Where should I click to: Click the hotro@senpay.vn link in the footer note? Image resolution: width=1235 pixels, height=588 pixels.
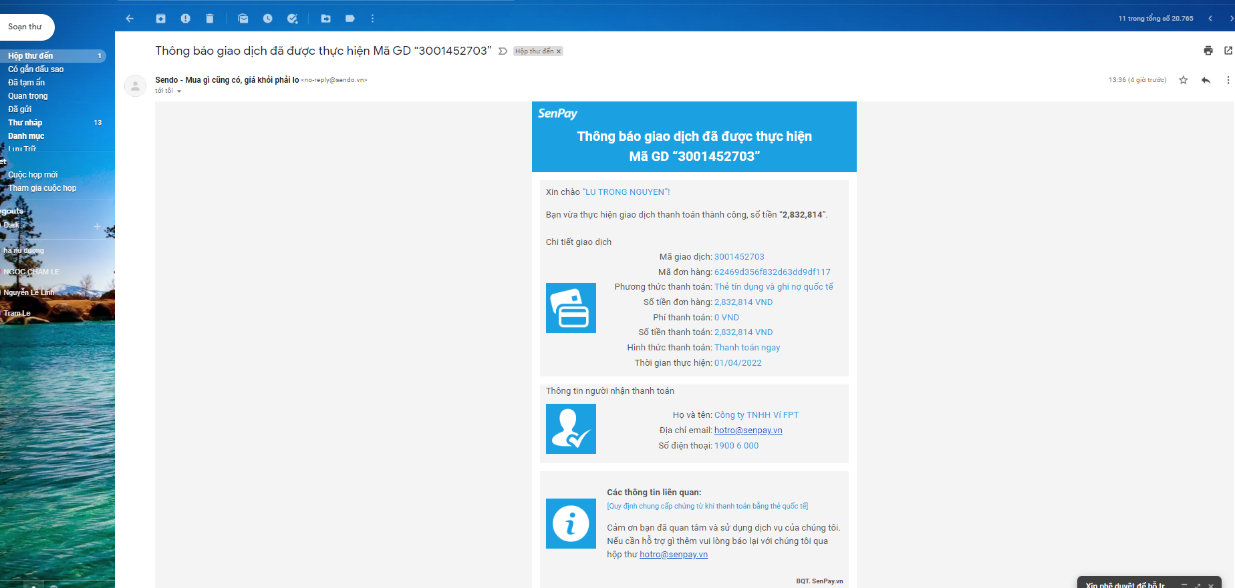click(x=674, y=555)
